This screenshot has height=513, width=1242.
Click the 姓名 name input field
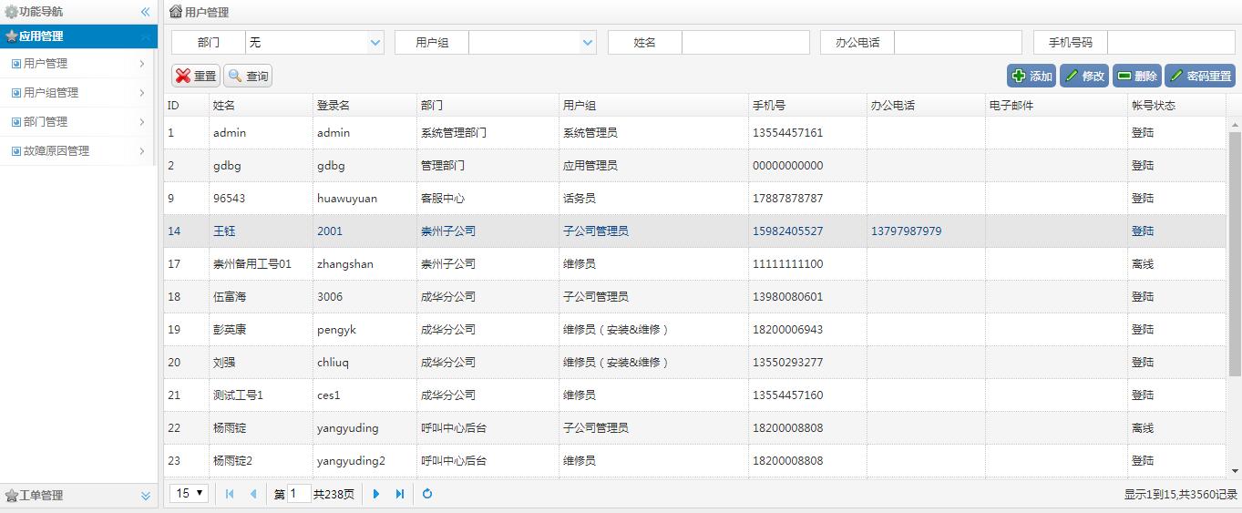pos(744,43)
